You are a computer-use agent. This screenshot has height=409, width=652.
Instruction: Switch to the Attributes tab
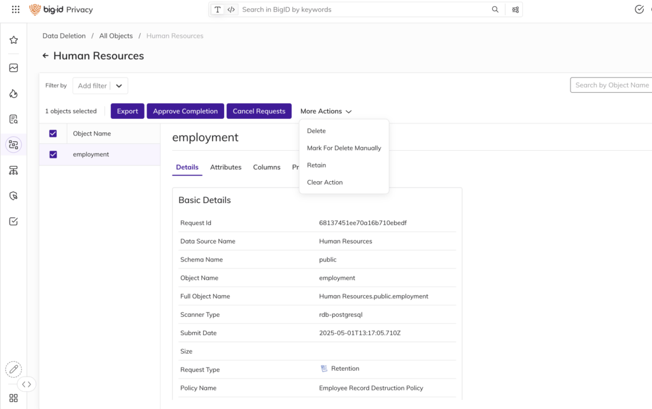coord(225,167)
